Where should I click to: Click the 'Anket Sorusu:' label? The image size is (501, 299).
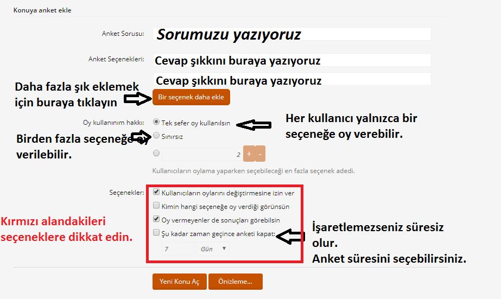coord(123,34)
